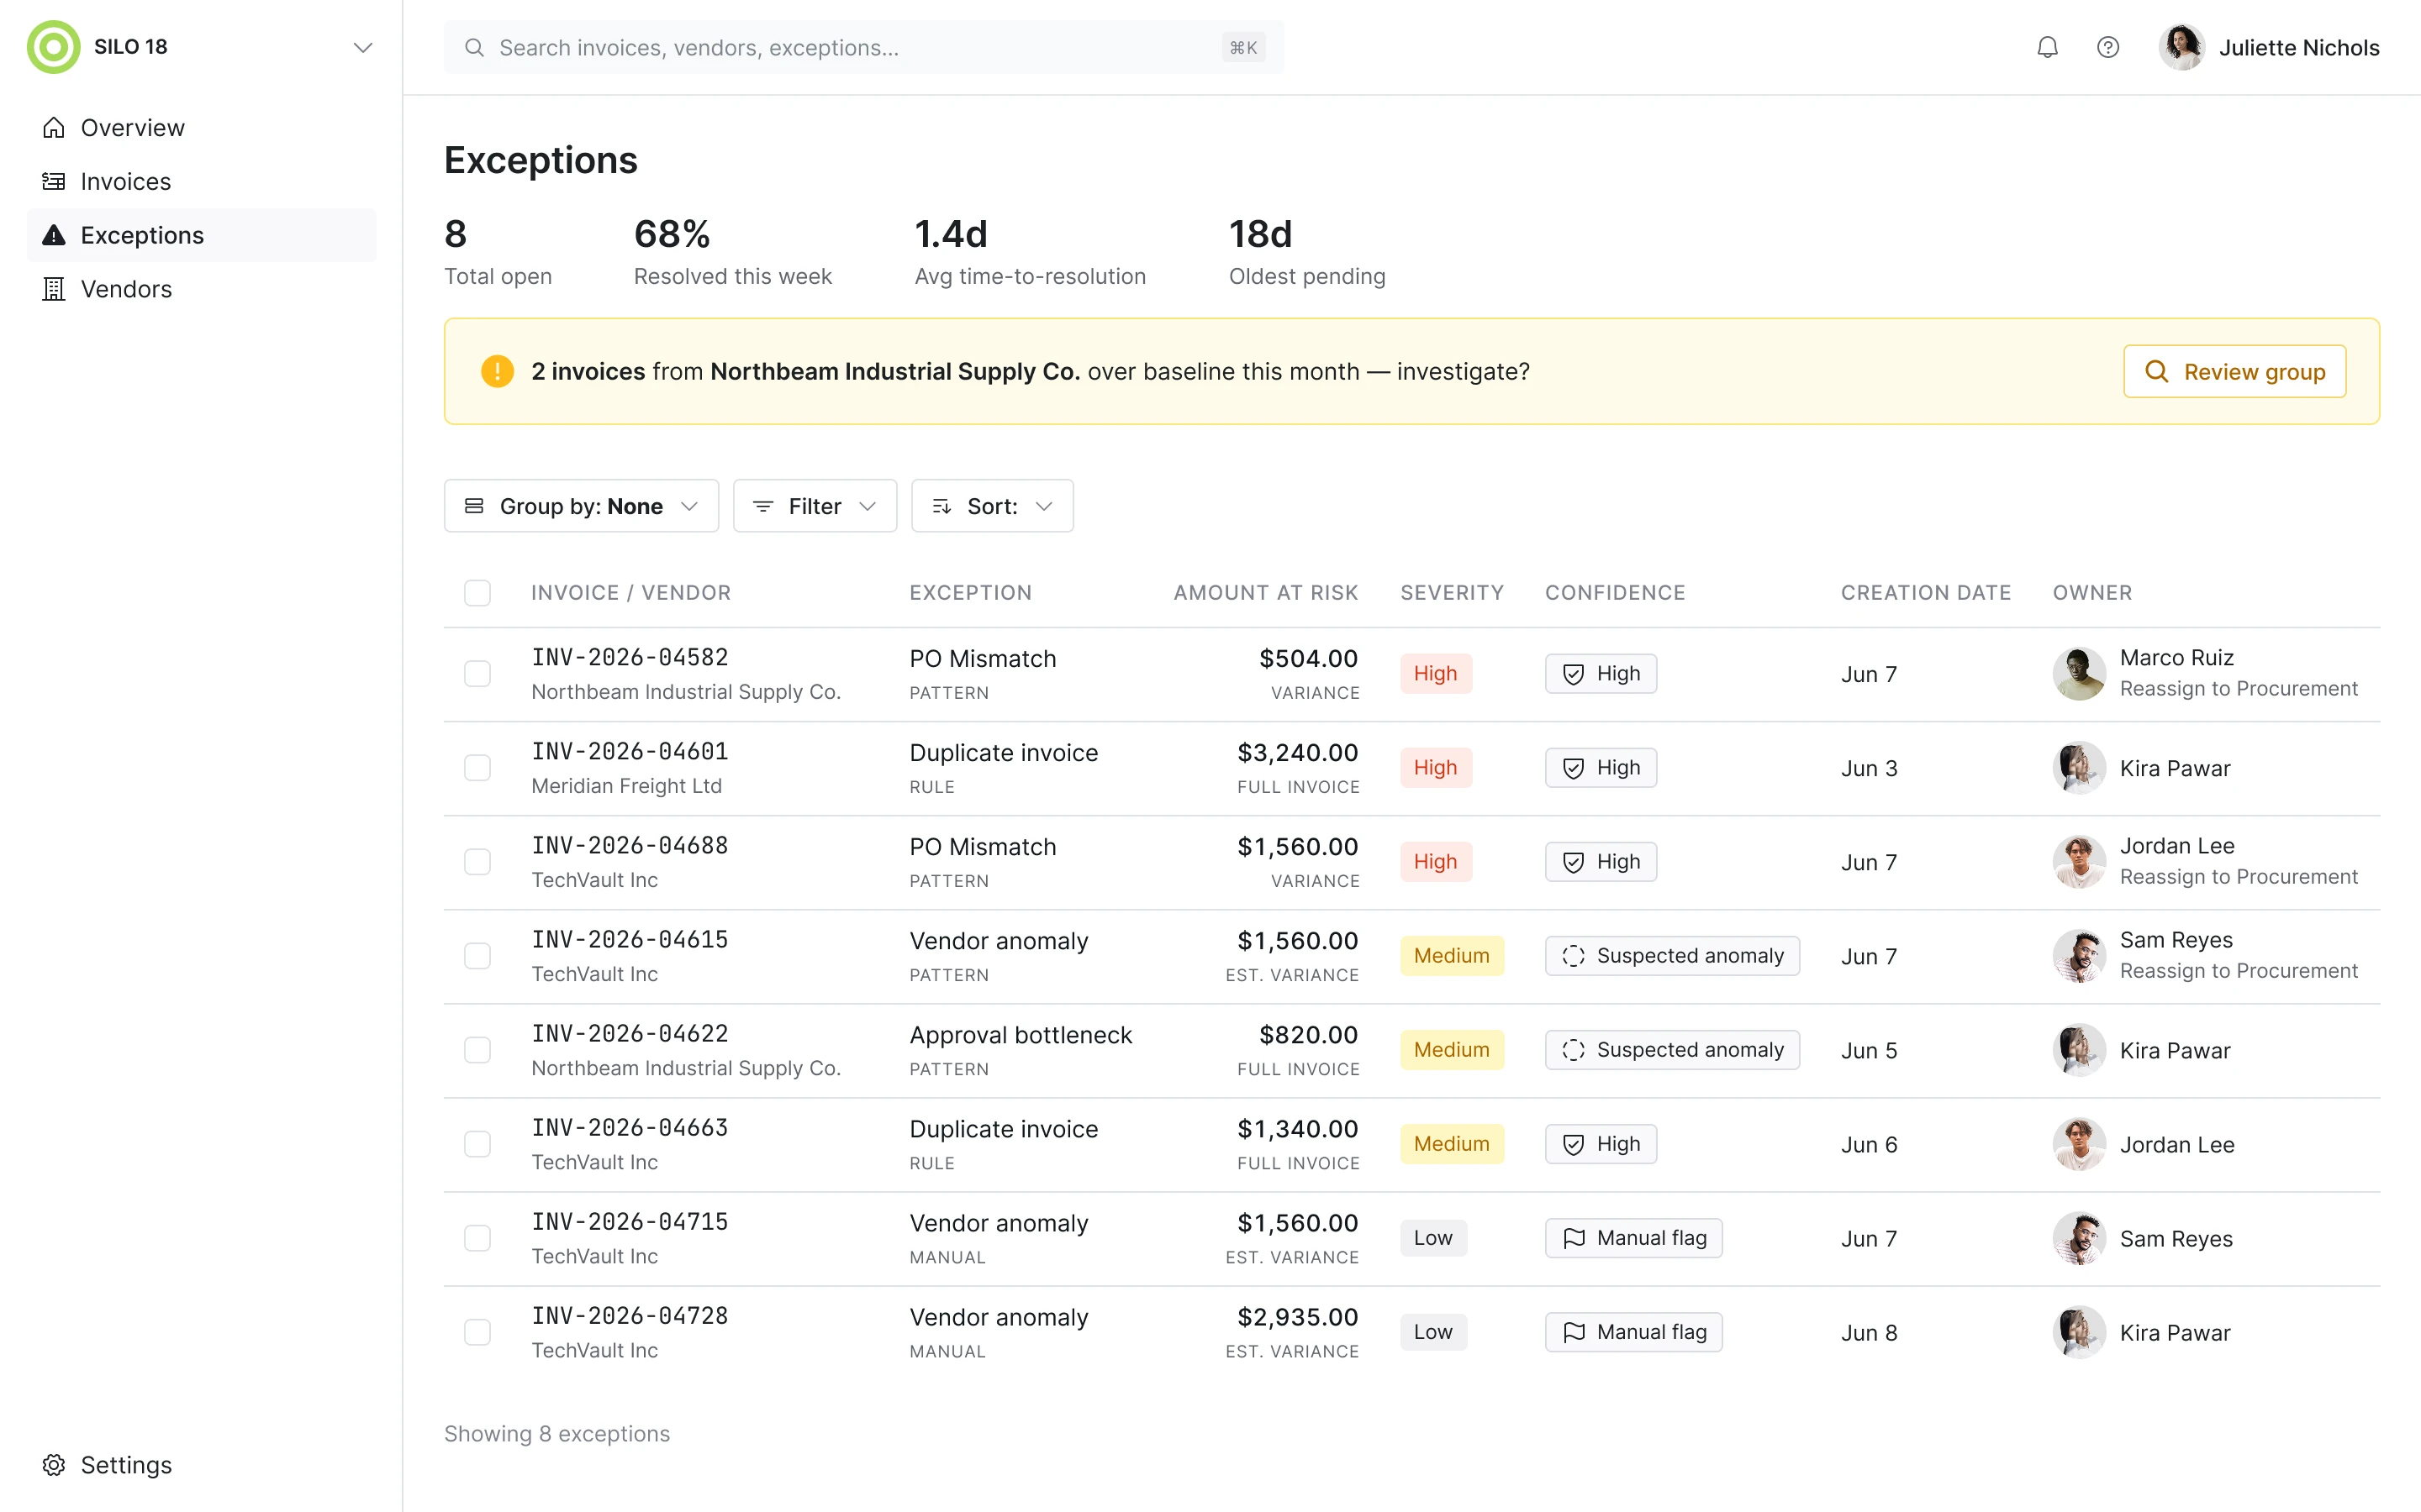Expand the Group by: None dropdown
The width and height of the screenshot is (2421, 1512).
(x=581, y=506)
